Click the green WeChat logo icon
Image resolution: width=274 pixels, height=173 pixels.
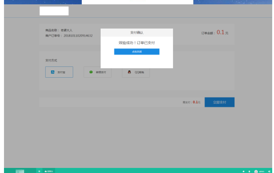click(x=91, y=72)
